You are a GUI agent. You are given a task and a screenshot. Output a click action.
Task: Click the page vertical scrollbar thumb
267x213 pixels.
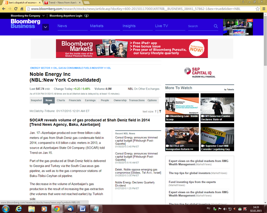coord(265,41)
